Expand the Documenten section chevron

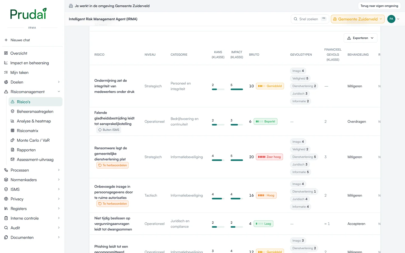(x=59, y=237)
